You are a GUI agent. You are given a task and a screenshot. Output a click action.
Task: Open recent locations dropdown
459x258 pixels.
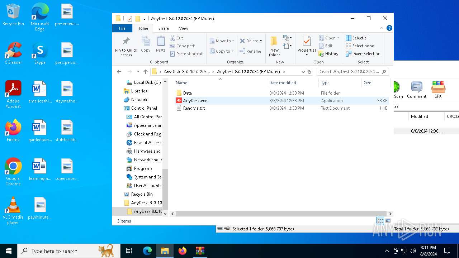tap(138, 72)
